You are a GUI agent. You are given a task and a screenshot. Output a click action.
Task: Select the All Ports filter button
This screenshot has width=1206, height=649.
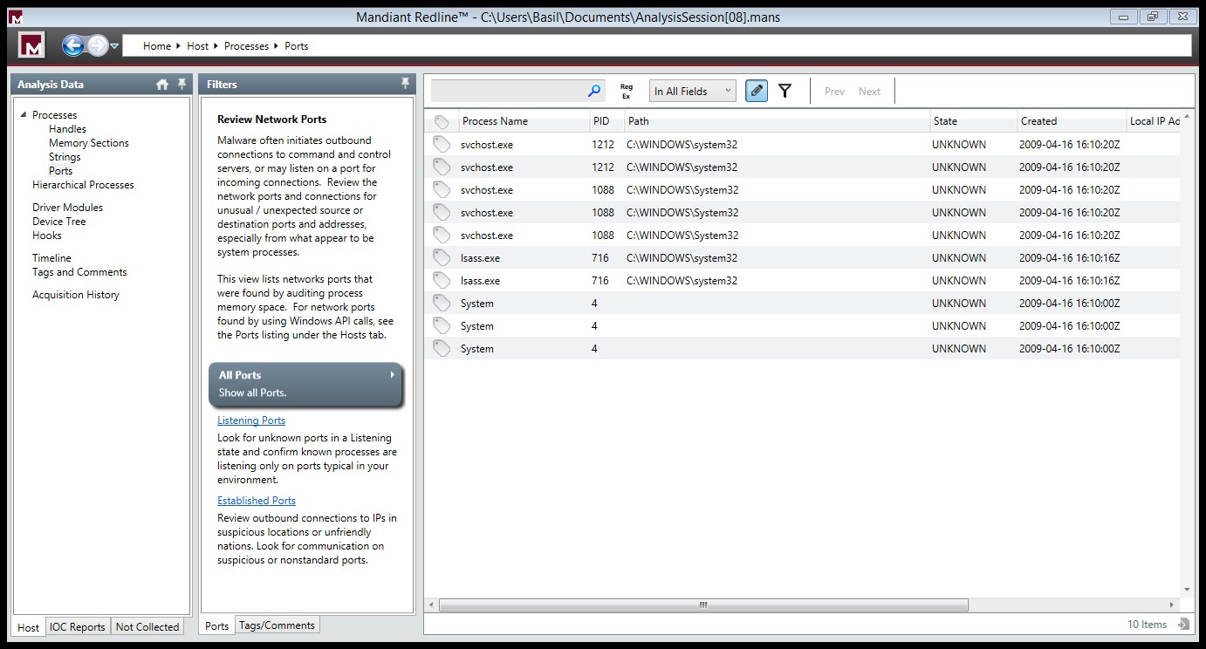(306, 384)
